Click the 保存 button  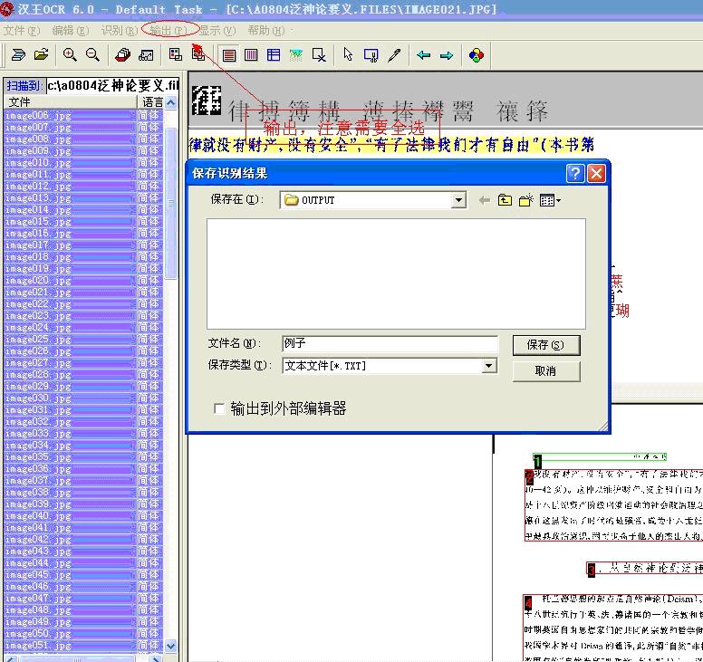click(x=546, y=345)
